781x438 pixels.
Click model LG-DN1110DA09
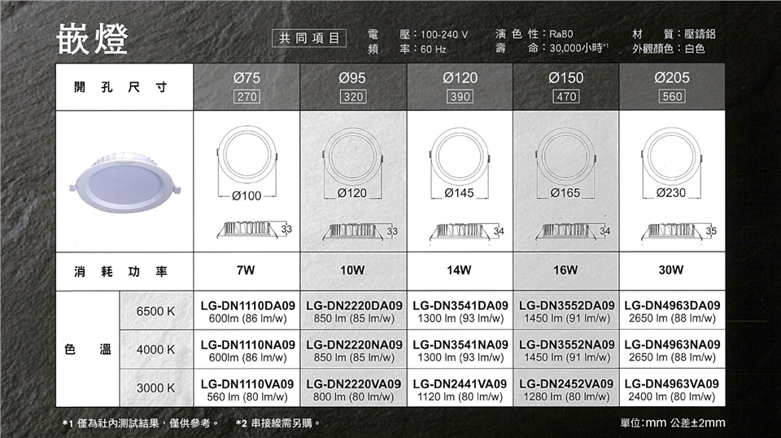click(247, 306)
